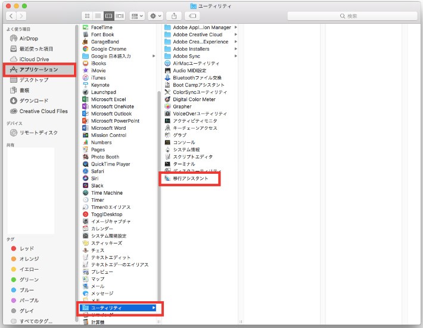Select アプリケーション in the sidebar
Viewport: 423px width, 328px height.
pyautogui.click(x=39, y=70)
